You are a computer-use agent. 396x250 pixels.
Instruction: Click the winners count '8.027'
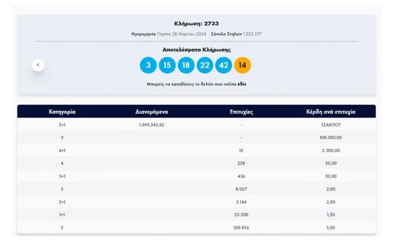pyautogui.click(x=241, y=189)
